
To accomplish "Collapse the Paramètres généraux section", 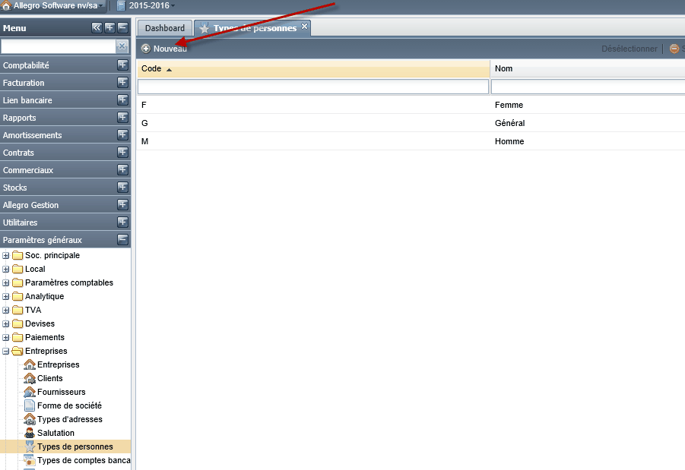I will [122, 240].
